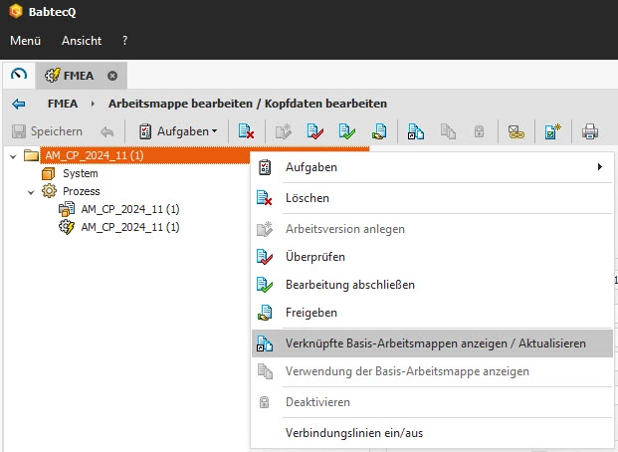Click the undo arrow in toolbar

click(x=107, y=131)
